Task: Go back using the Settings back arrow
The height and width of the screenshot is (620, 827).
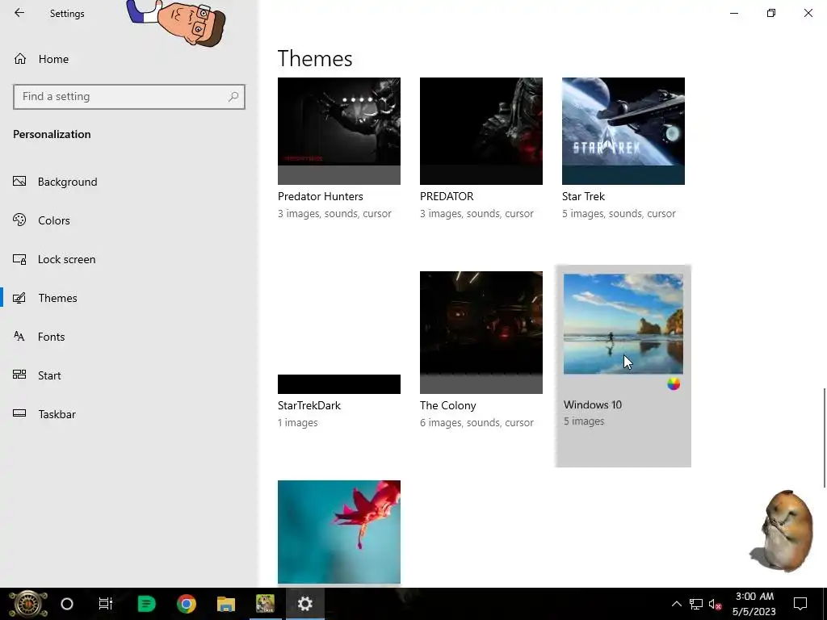Action: point(19,13)
